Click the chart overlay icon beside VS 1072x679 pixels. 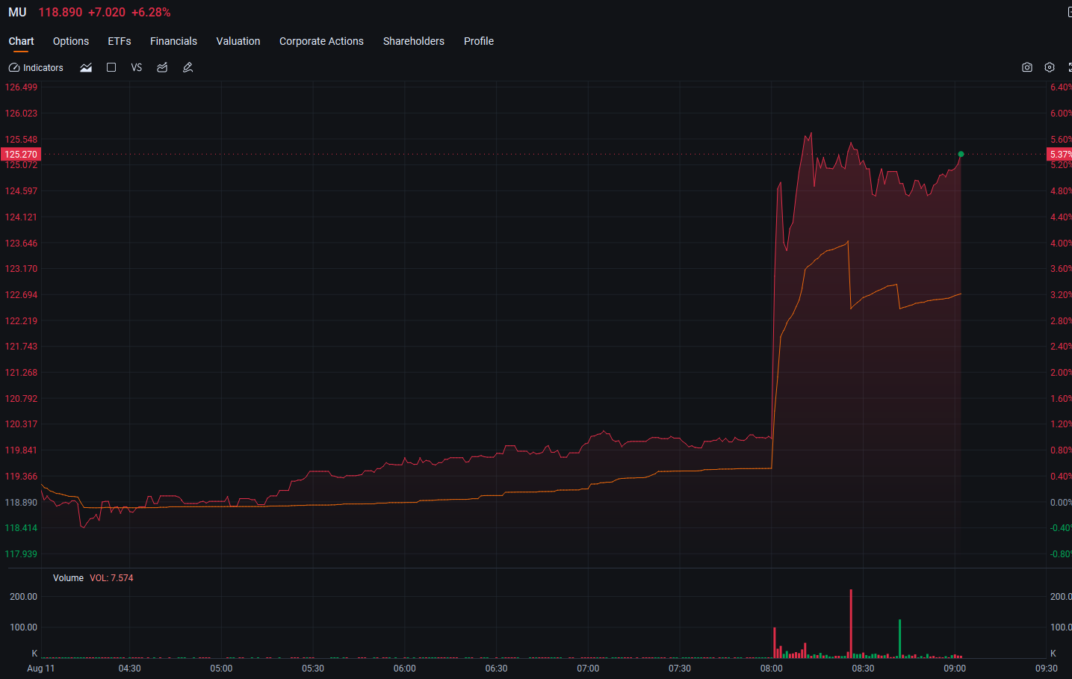pyautogui.click(x=162, y=67)
